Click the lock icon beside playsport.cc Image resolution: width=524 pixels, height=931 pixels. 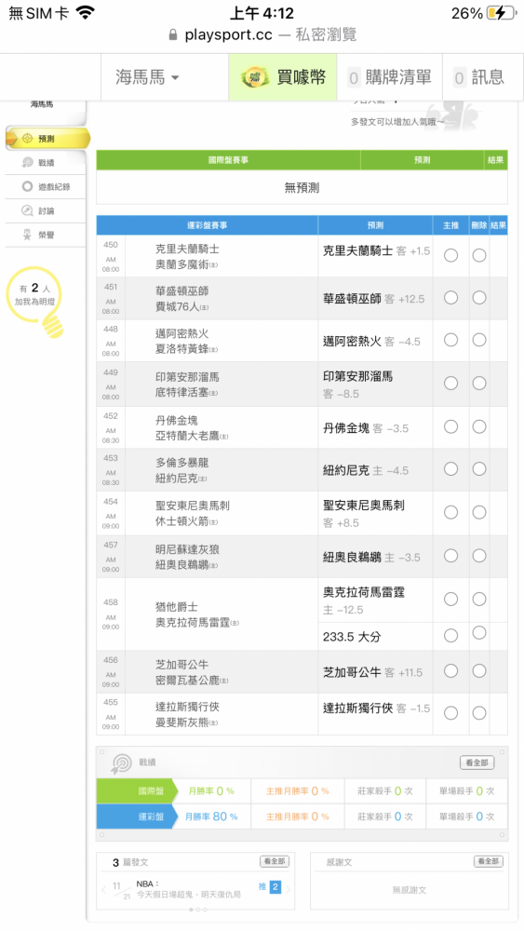point(173,35)
